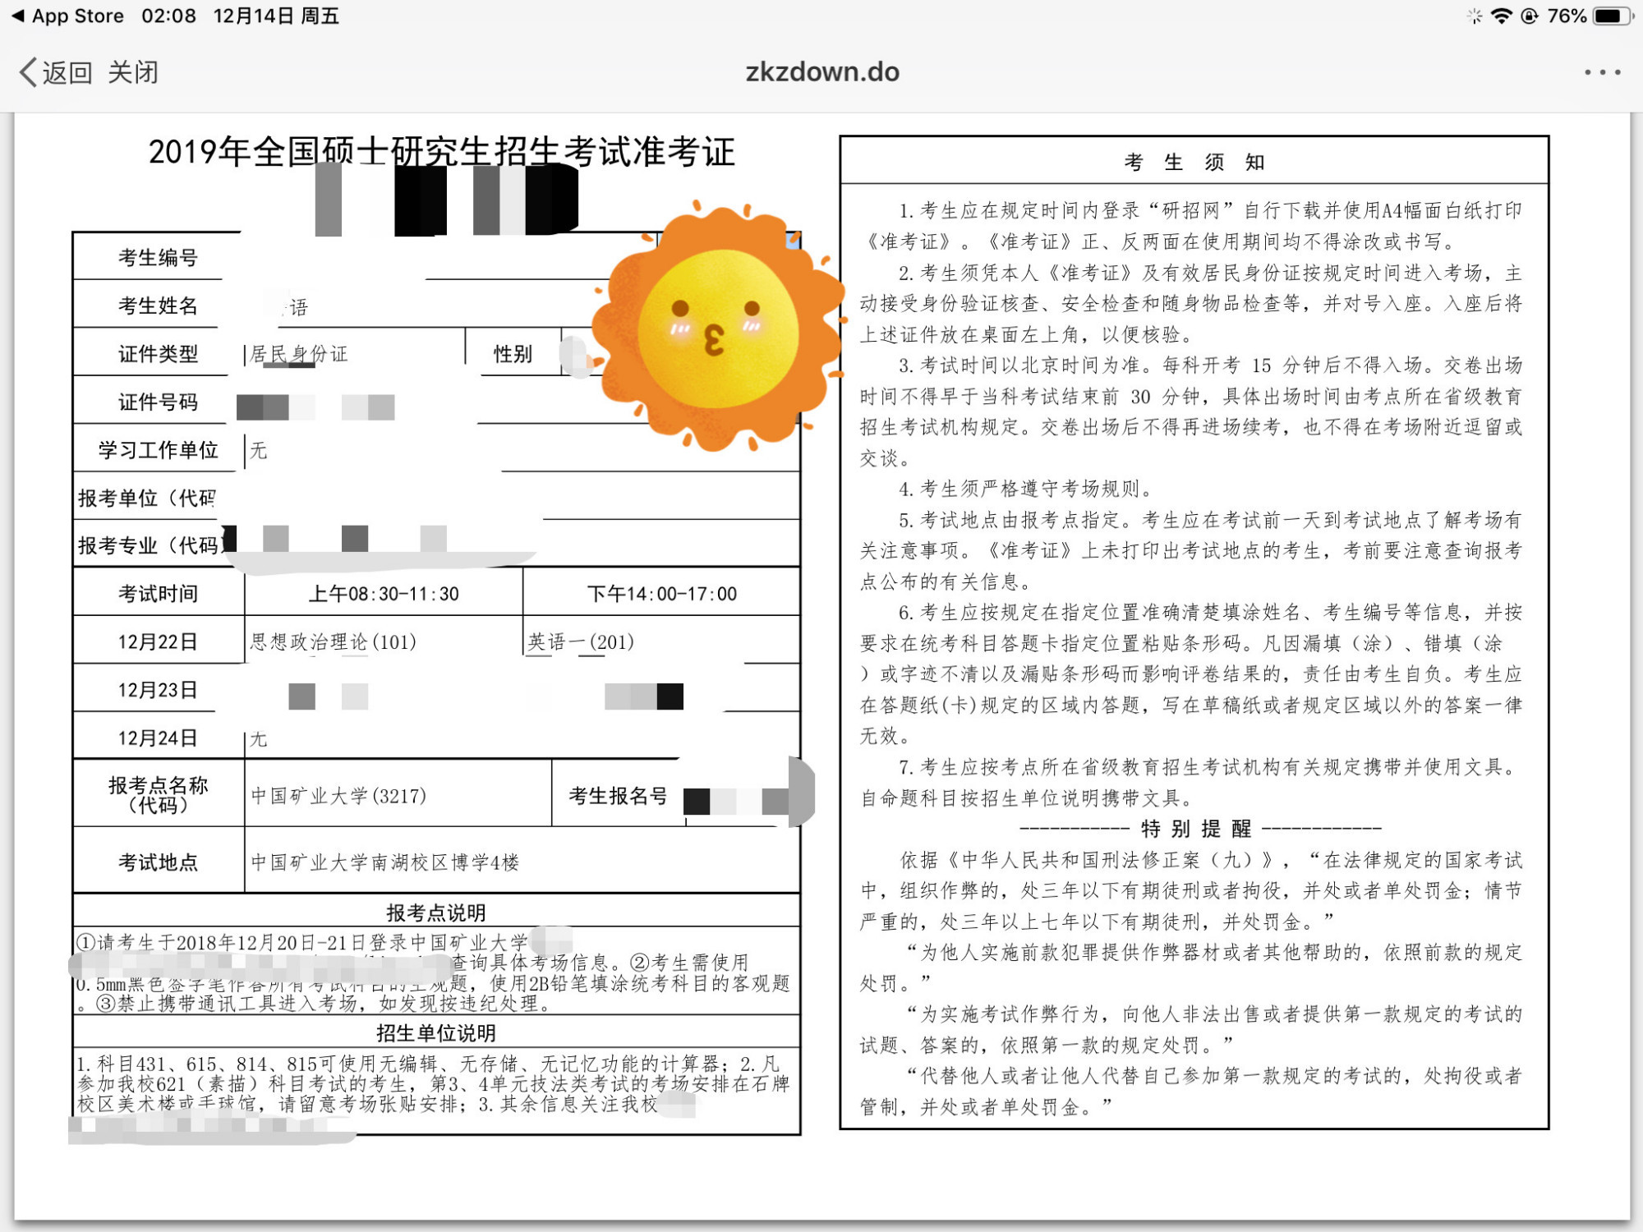Image resolution: width=1643 pixels, height=1232 pixels.
Task: Tap the orientation lock status icon
Action: tap(1529, 16)
